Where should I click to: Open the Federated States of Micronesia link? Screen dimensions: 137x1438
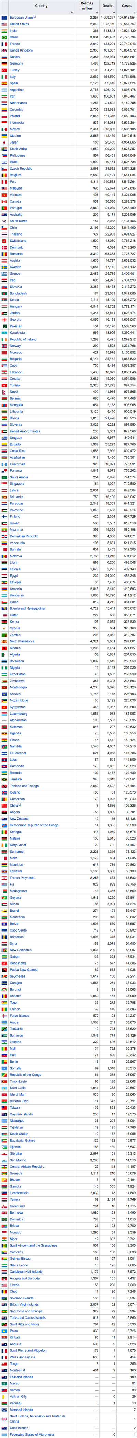pos(32,1435)
